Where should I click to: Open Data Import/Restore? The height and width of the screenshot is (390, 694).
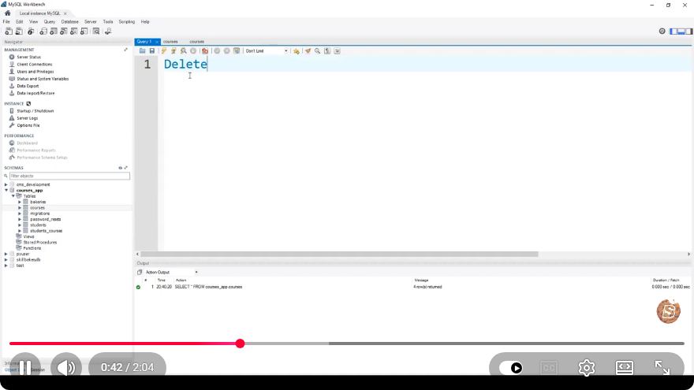(x=35, y=93)
